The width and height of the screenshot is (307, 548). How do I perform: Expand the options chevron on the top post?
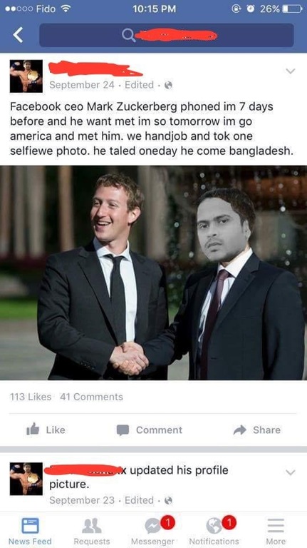click(290, 71)
